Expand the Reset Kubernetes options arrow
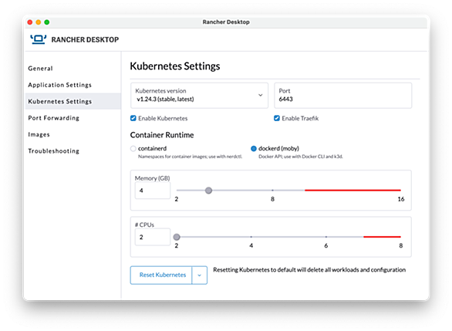Image resolution: width=452 pixels, height=331 pixels. (200, 275)
